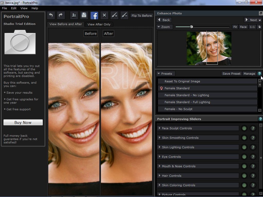Viewport: 263px width, 197px height.
Task: Click the Zoom slider handle
Action: click(191, 27)
